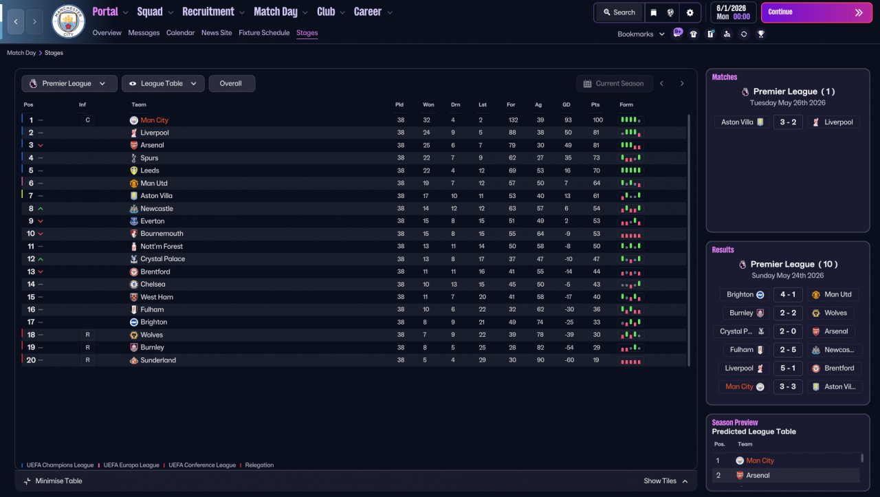Select the Stages tab
The width and height of the screenshot is (880, 497).
click(x=307, y=33)
